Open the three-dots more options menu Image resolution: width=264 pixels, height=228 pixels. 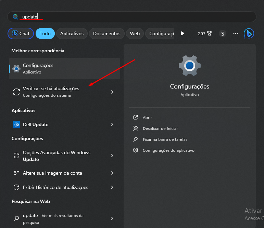coord(236,33)
